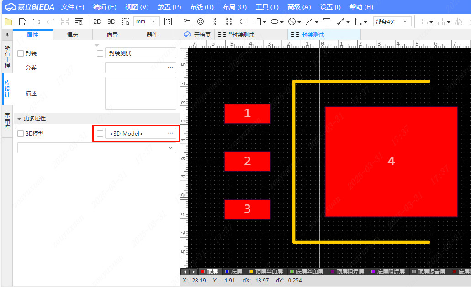The width and height of the screenshot is (471, 287).
Task: Select the single pad placement tool
Action: (x=201, y=21)
